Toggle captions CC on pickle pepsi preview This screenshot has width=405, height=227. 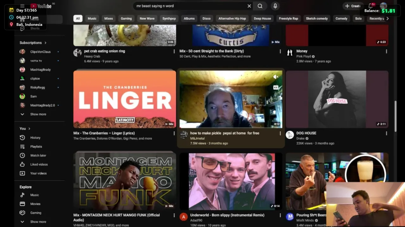[x=276, y=87]
